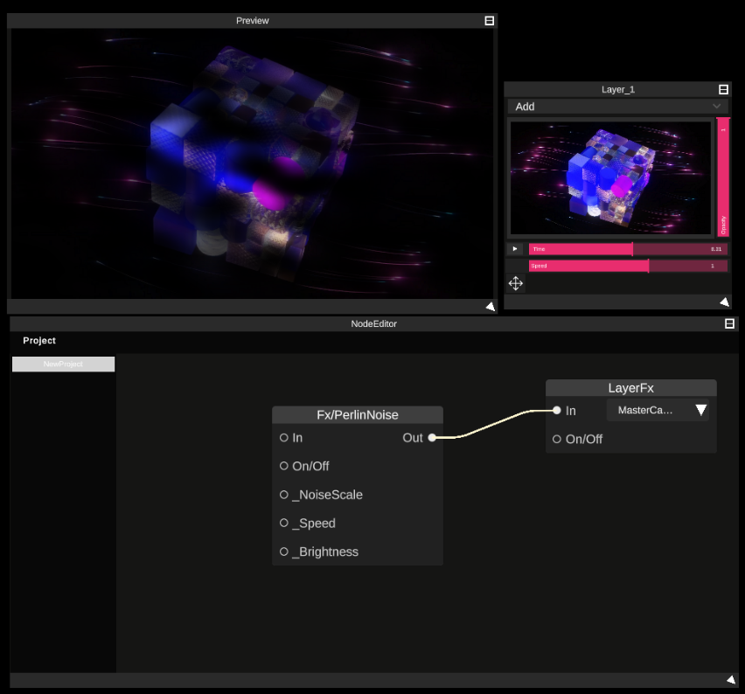Click the resize triangle in Layer_1 corner
Viewport: 745px width, 694px height.
point(724,302)
